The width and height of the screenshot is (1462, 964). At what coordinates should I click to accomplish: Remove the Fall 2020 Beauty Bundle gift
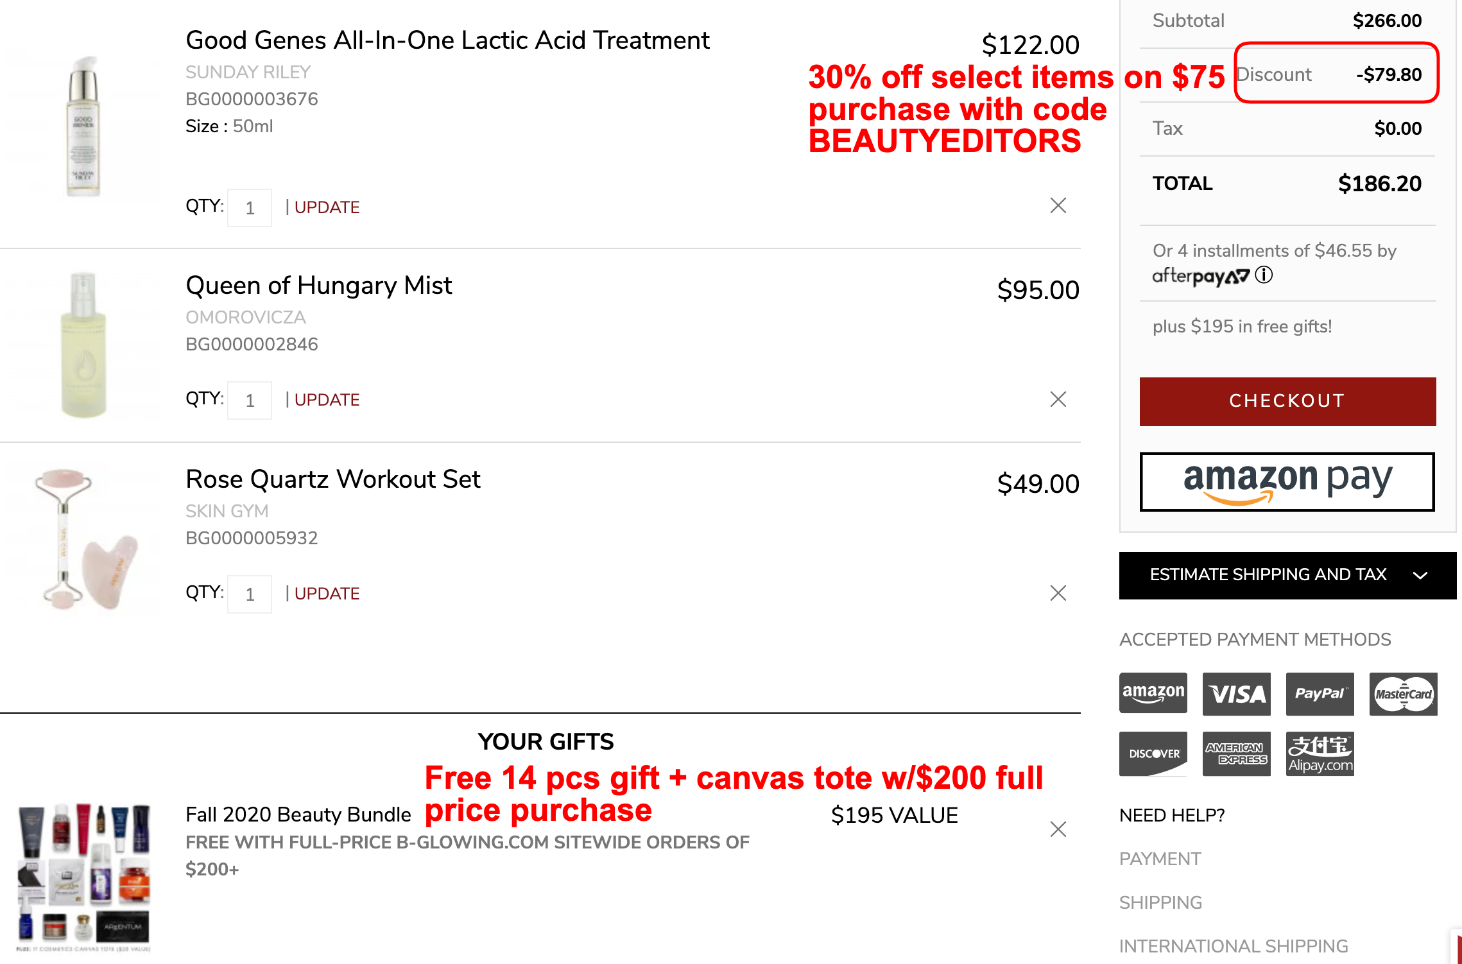pyautogui.click(x=1058, y=829)
